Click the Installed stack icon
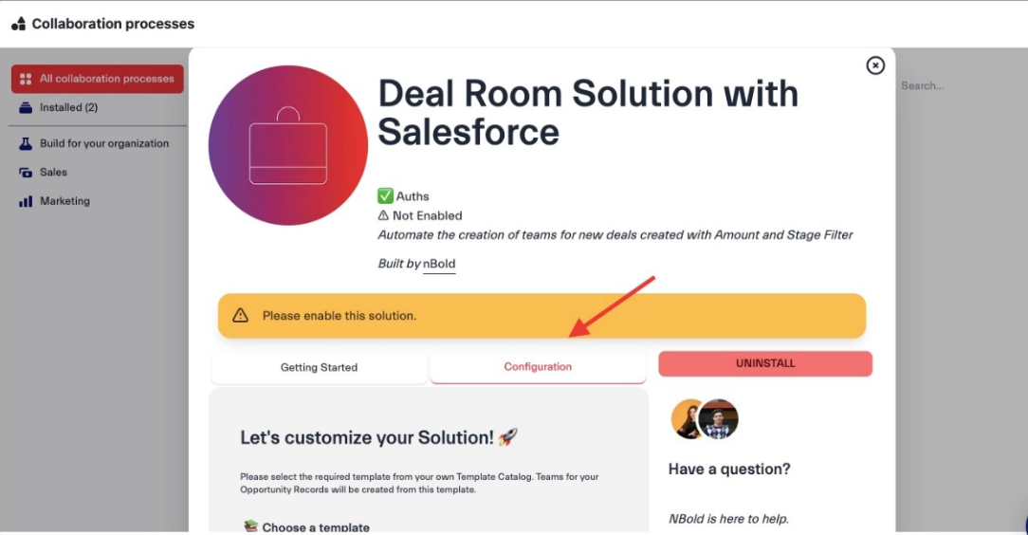The width and height of the screenshot is (1028, 535). tap(26, 108)
